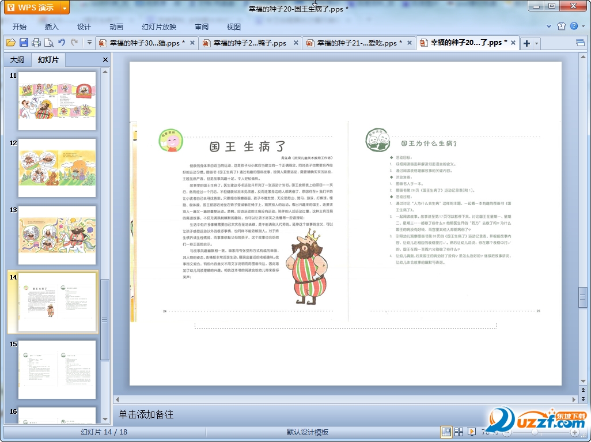Start slideshow from status bar icon
This screenshot has height=442, width=591.
pyautogui.click(x=471, y=432)
